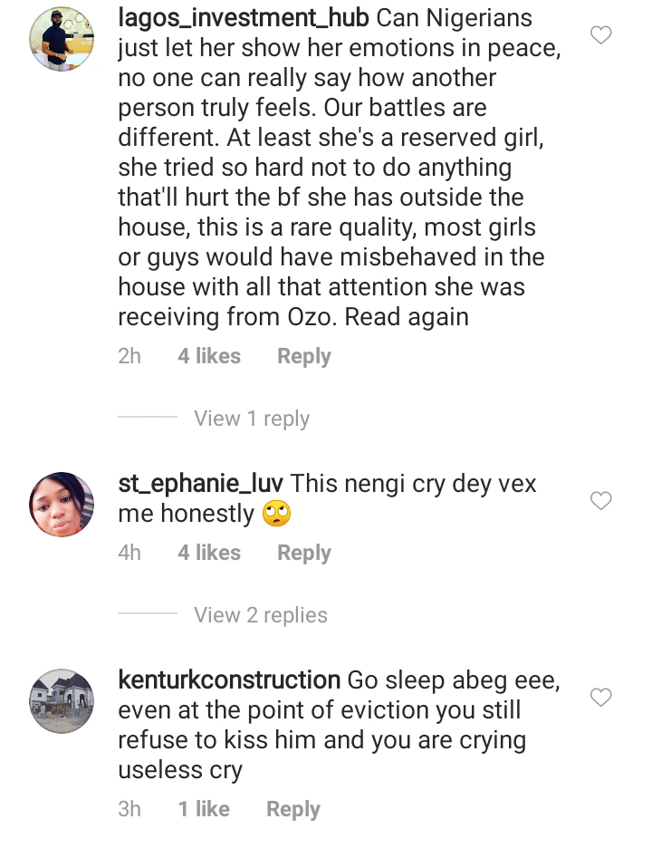Expand "View 2 replies" thread
This screenshot has width=652, height=848.
pyautogui.click(x=260, y=615)
